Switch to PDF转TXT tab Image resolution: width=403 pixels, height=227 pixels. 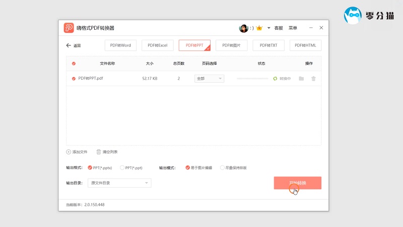tap(268, 45)
